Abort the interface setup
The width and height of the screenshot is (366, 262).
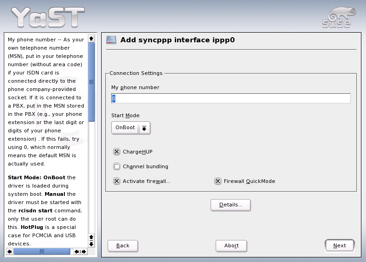[x=231, y=245]
